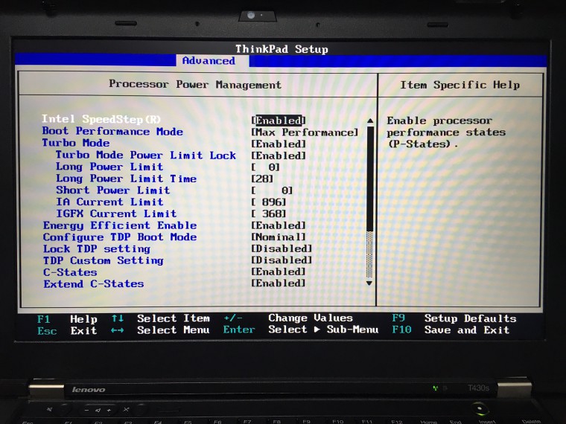566x424 pixels.
Task: Click the scrollbar up arrow
Action: click(x=369, y=121)
